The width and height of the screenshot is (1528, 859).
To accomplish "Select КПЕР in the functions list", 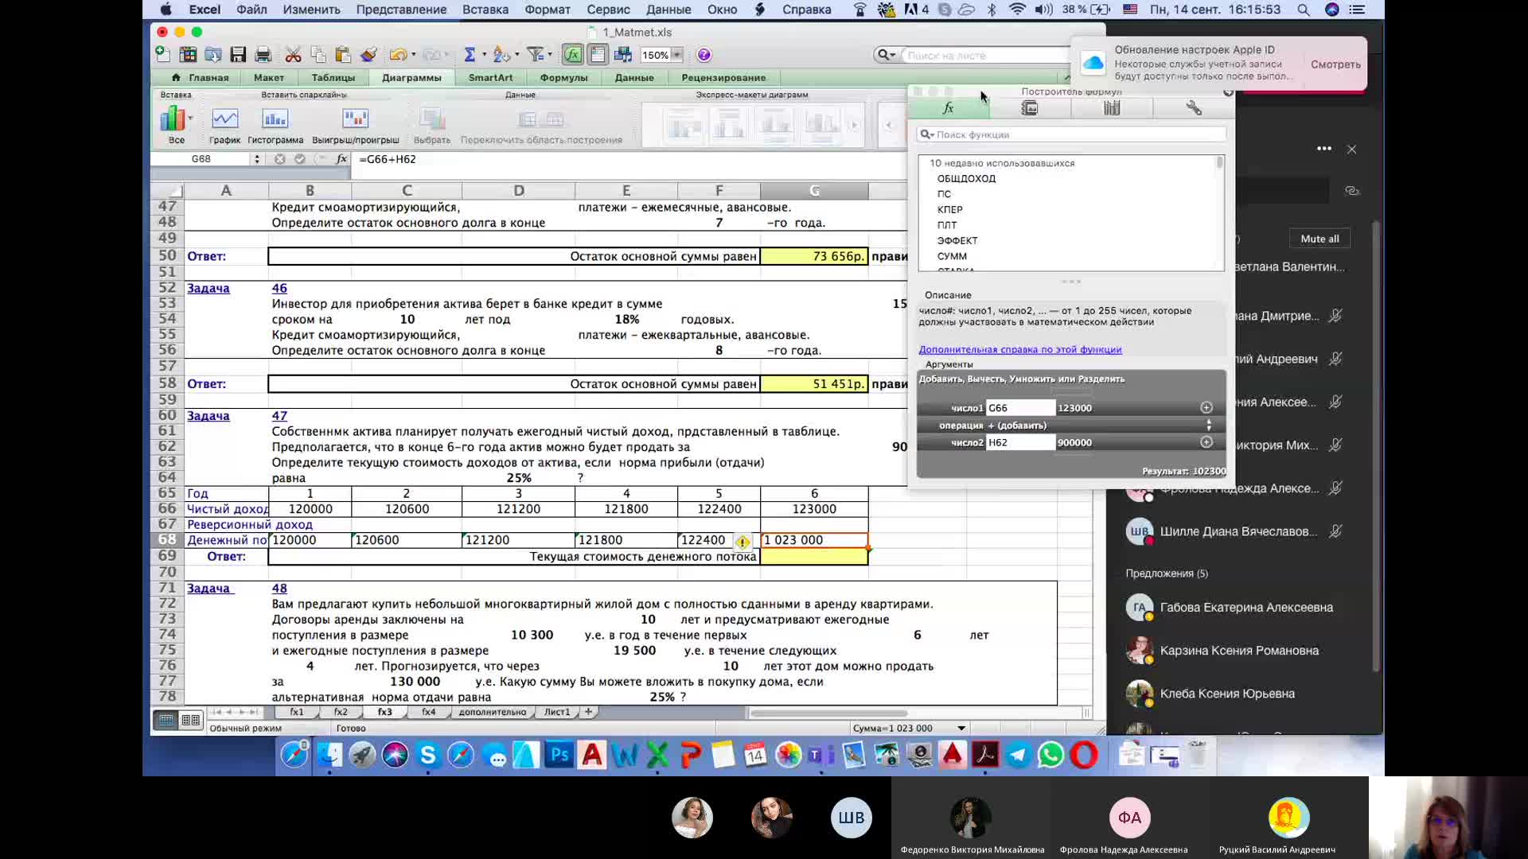I will pos(949,209).
